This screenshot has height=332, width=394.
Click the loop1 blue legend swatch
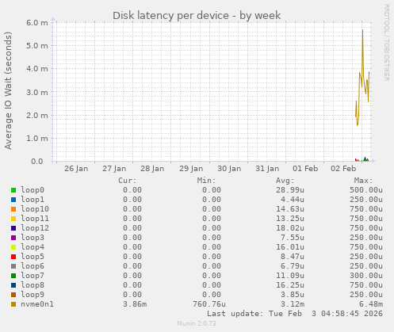(13, 200)
